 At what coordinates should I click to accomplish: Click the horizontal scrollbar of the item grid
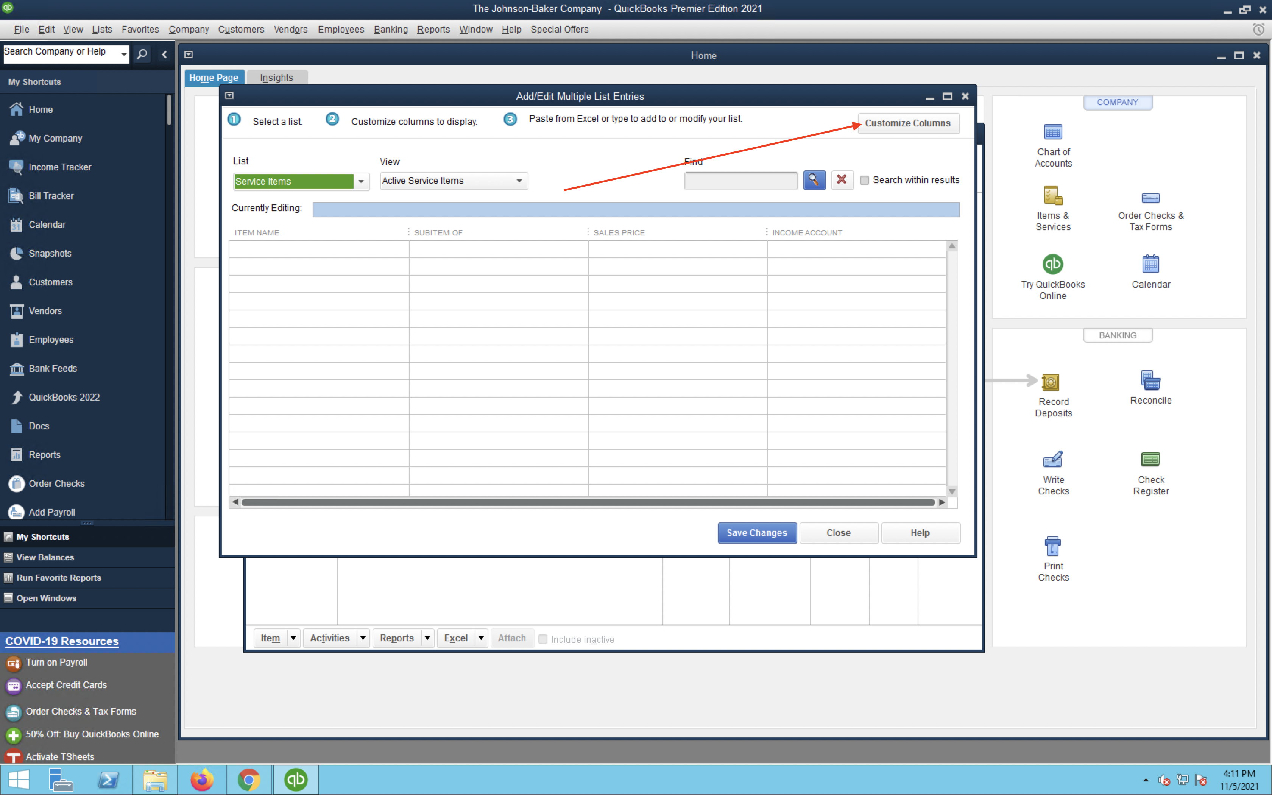coord(588,502)
